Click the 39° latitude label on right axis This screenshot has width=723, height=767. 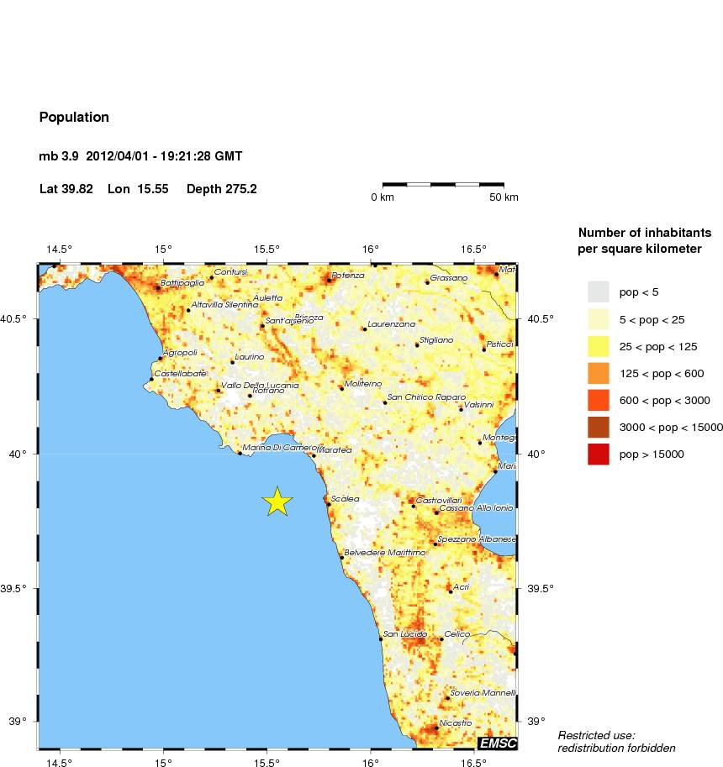[536, 719]
